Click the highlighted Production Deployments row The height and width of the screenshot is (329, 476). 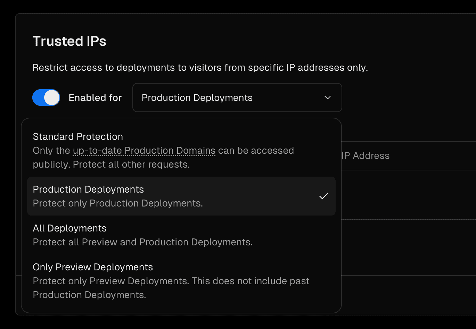[181, 196]
